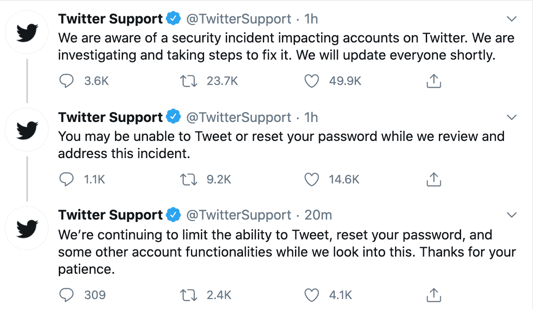Open the first tweet's more options chevron

tap(512, 19)
